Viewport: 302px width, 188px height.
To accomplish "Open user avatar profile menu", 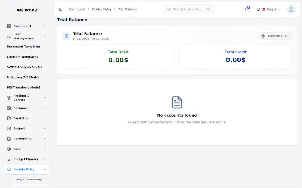I will tap(291, 9).
